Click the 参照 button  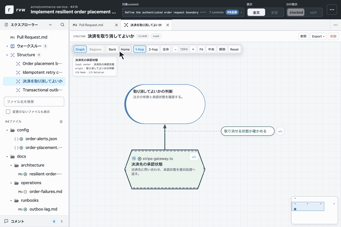[303, 36]
